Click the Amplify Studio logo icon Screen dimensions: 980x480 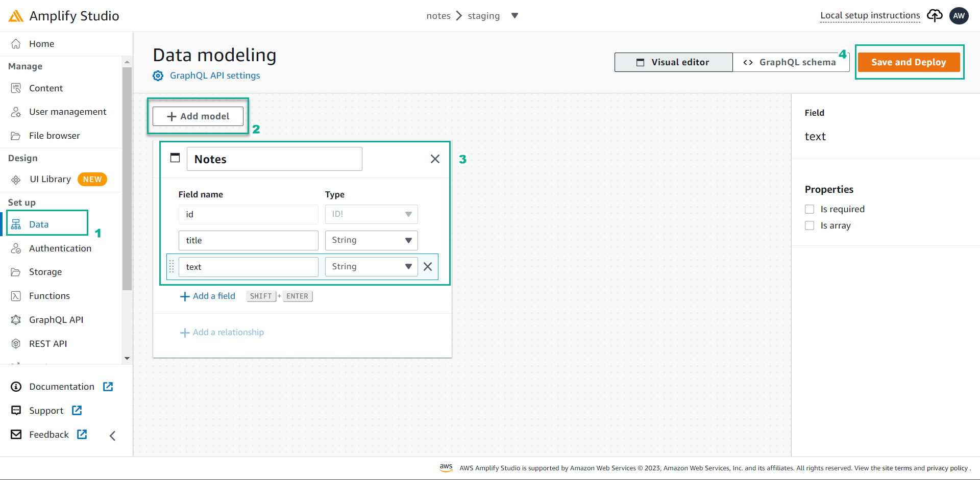pos(16,16)
